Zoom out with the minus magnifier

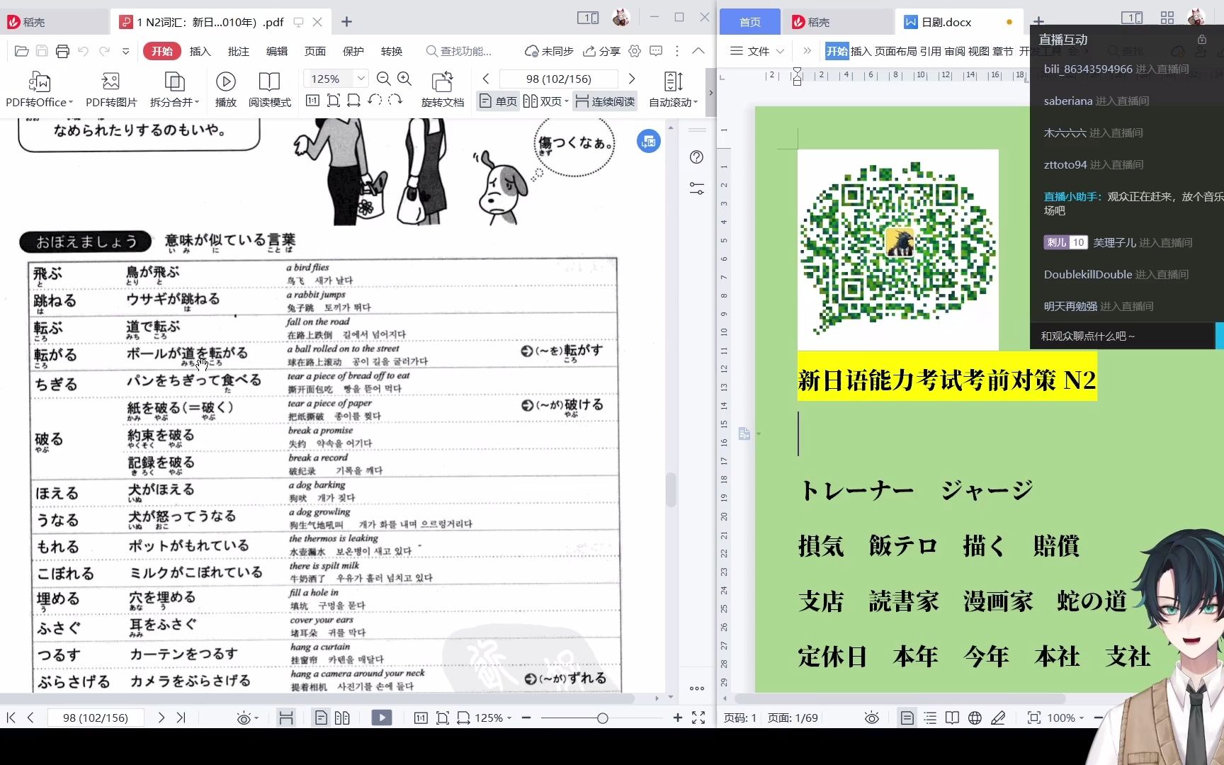pyautogui.click(x=383, y=79)
